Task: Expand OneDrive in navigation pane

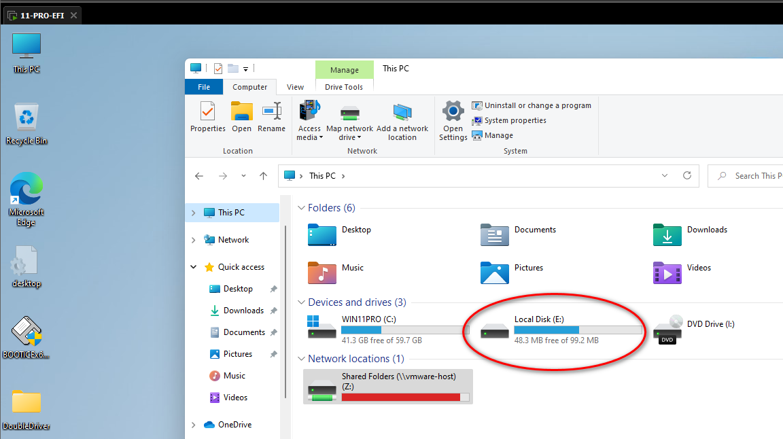Action: click(x=194, y=425)
